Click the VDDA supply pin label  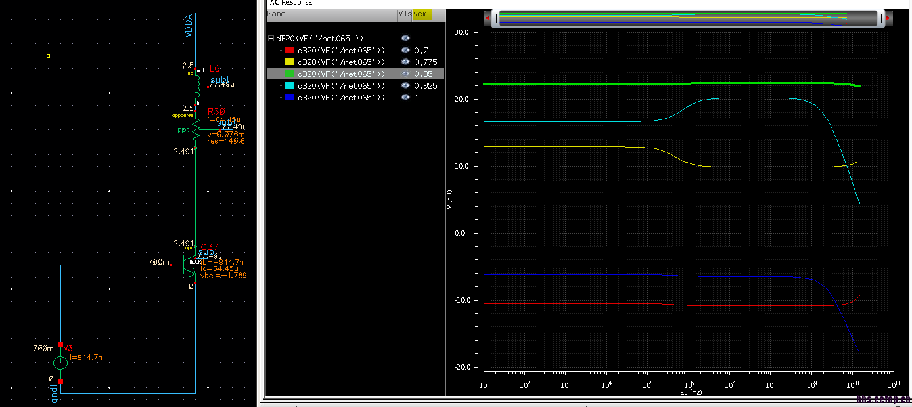[188, 25]
